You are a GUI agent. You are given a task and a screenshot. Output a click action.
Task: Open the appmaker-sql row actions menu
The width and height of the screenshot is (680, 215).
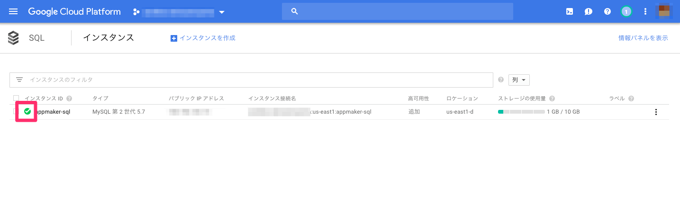click(x=656, y=112)
